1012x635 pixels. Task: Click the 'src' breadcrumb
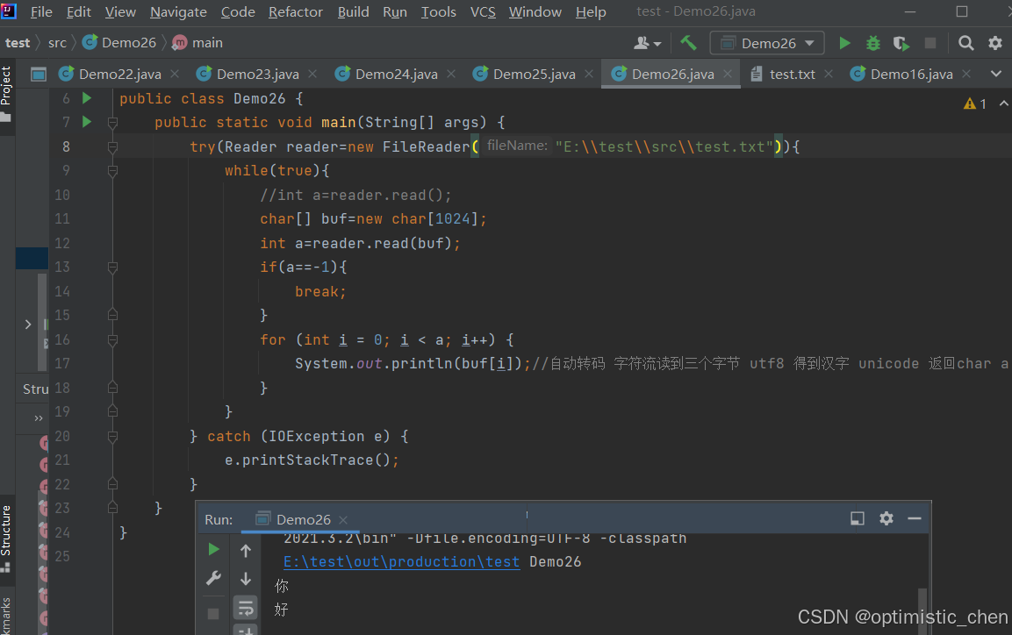[57, 43]
